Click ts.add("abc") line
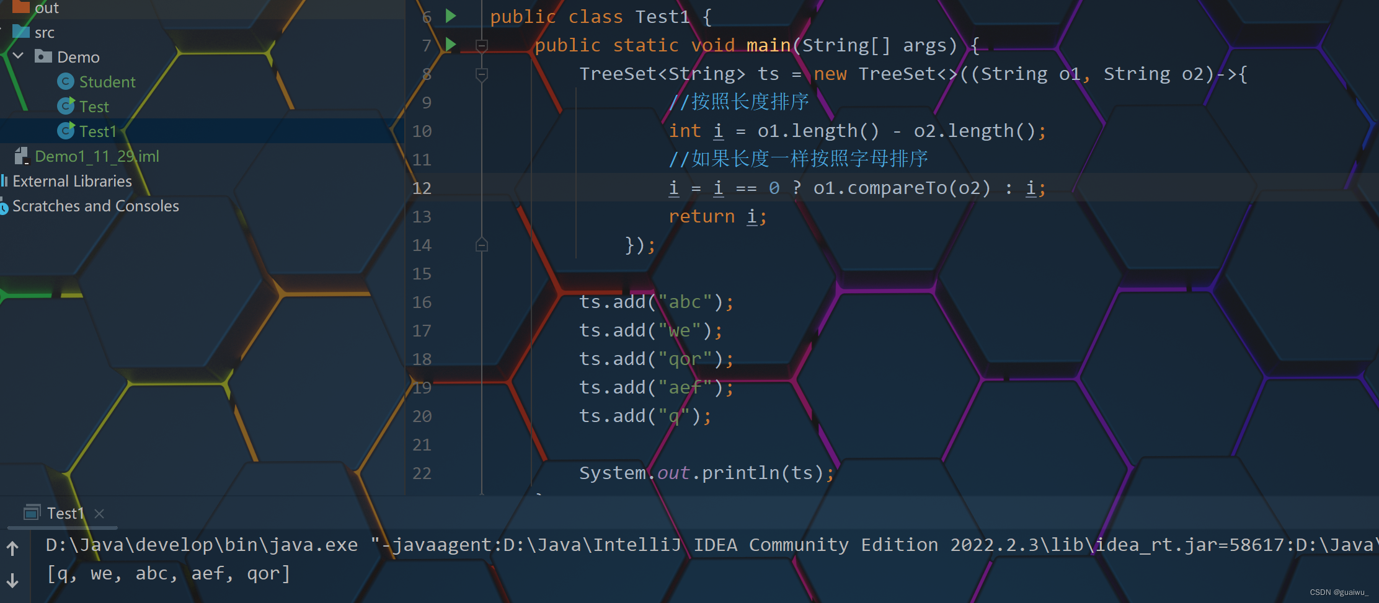Viewport: 1379px width, 603px height. point(657,302)
